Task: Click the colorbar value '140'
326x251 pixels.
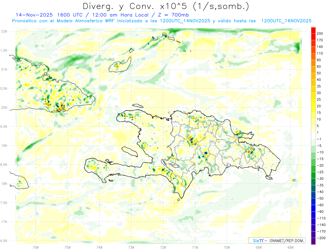Action: pyautogui.click(x=320, y=47)
